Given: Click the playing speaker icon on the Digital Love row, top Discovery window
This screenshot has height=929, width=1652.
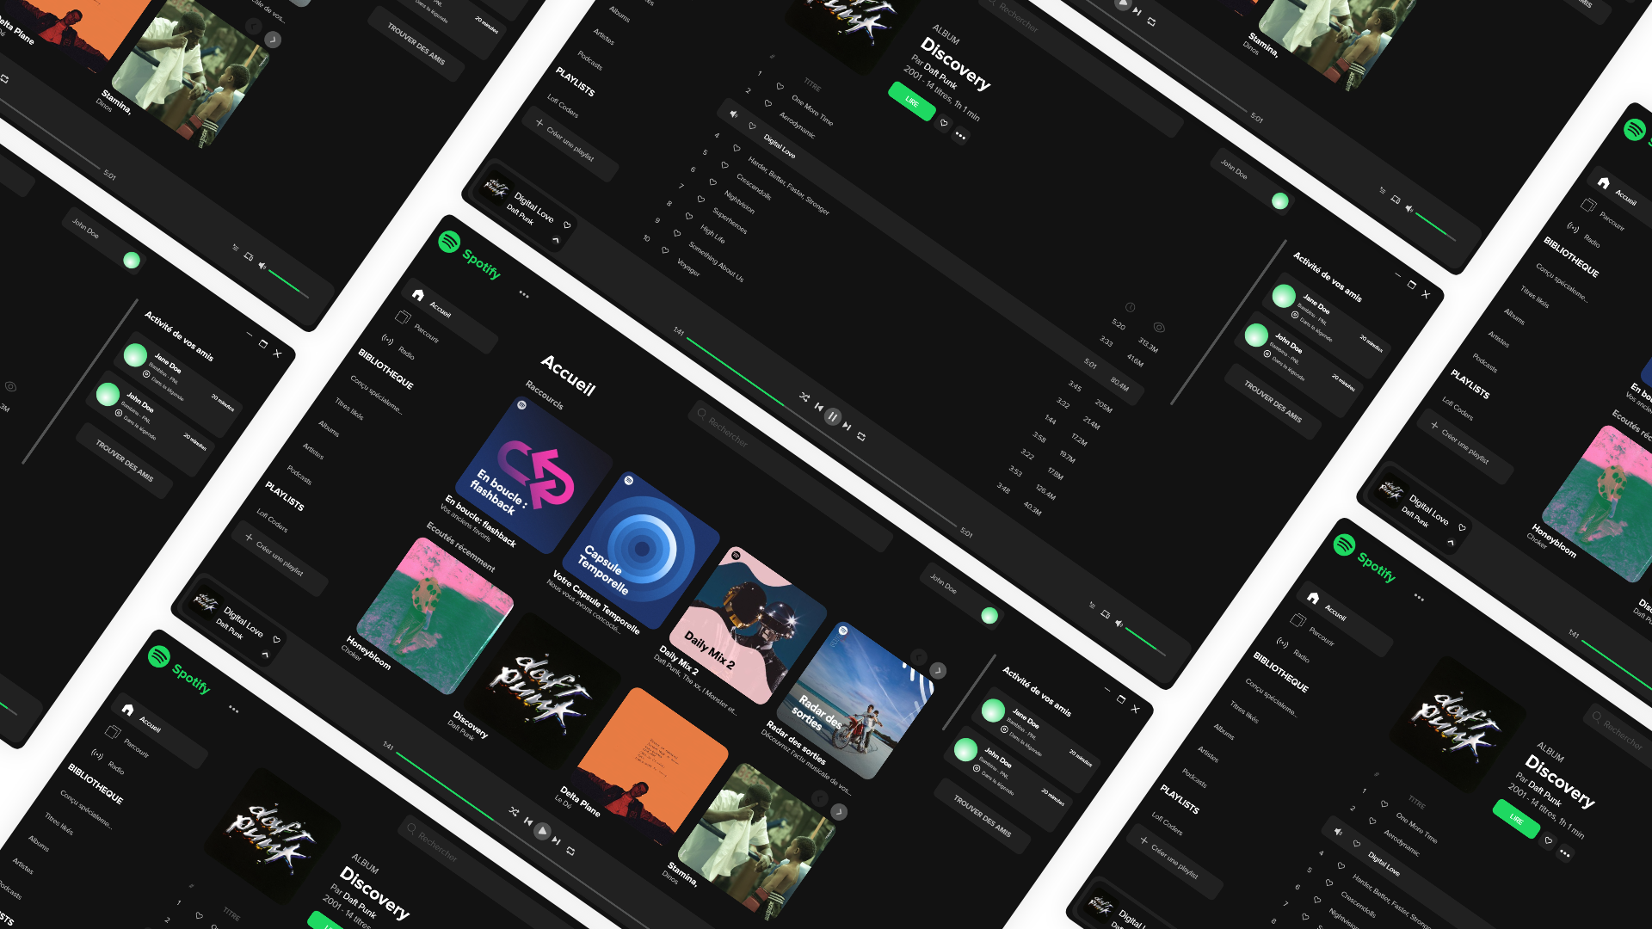Looking at the screenshot, I should coord(734,114).
